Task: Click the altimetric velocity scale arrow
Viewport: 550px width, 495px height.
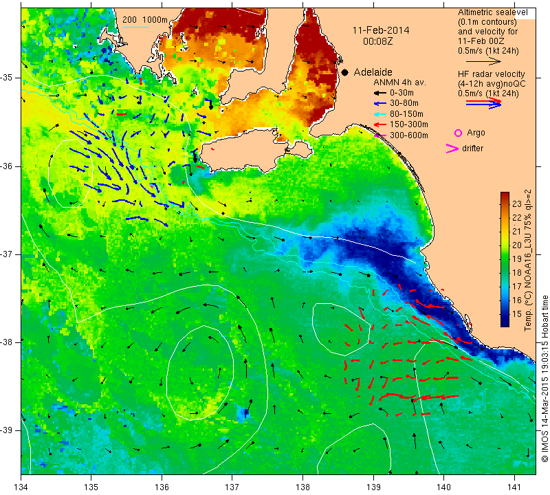Action: pyautogui.click(x=483, y=61)
